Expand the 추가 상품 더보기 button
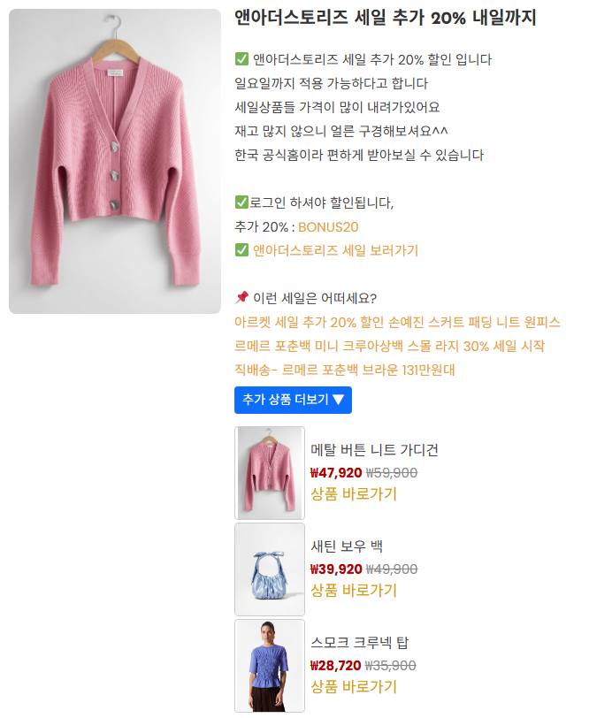The width and height of the screenshot is (612, 718). [x=293, y=400]
